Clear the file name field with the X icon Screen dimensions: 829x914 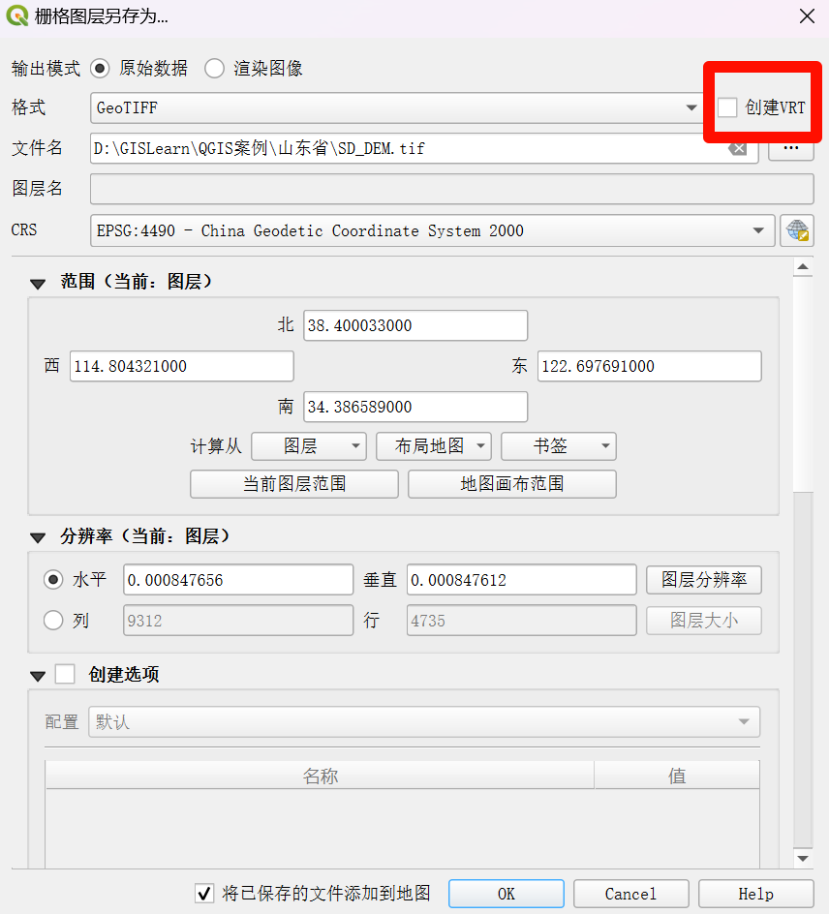pyautogui.click(x=737, y=149)
